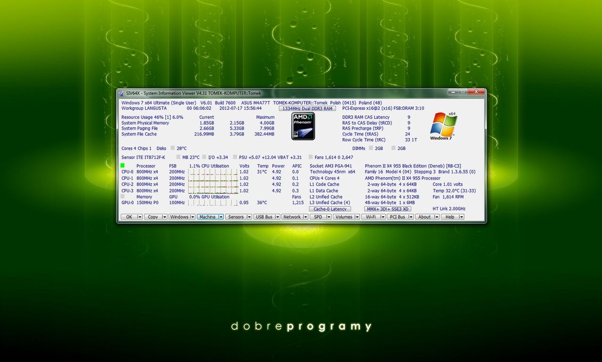
Task: Click the 'L3 Unified Cache (4)' label
Action: pos(330,203)
